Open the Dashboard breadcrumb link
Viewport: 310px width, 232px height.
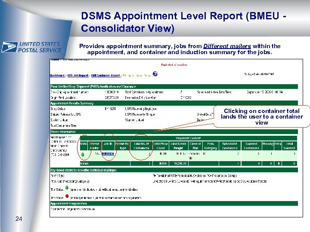pos(57,76)
